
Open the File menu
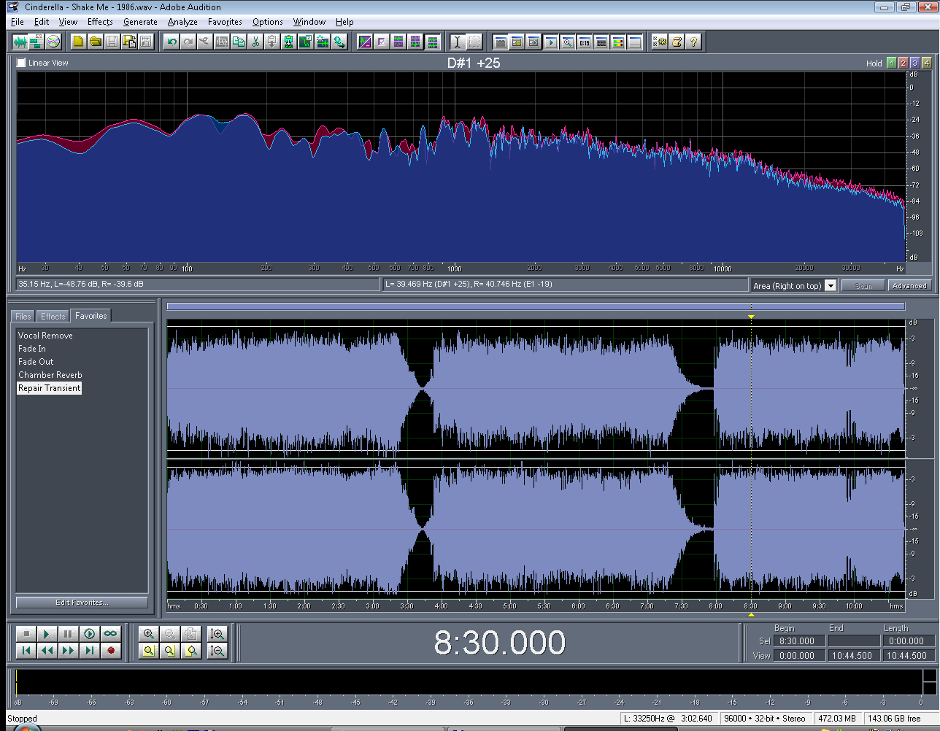[18, 22]
